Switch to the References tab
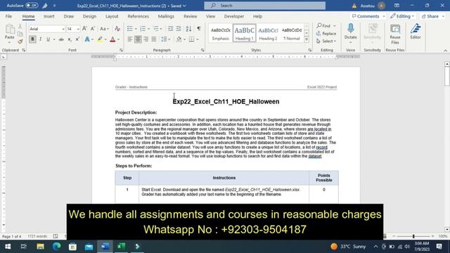The width and height of the screenshot is (450, 253). [x=138, y=16]
